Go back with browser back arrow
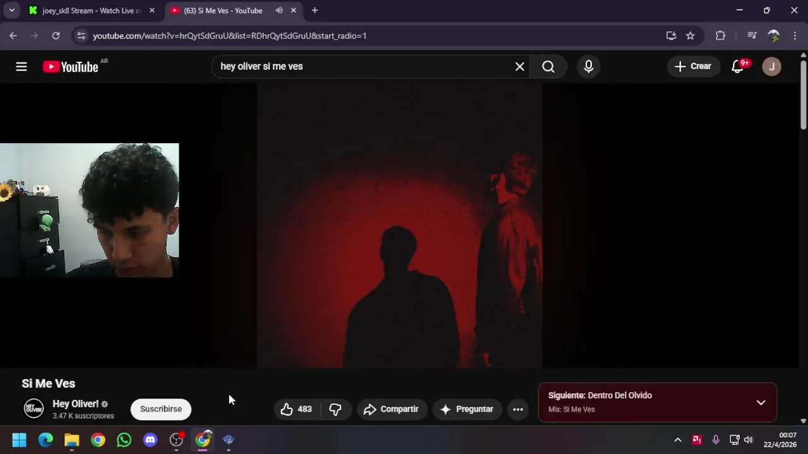Image resolution: width=808 pixels, height=454 pixels. 13,36
